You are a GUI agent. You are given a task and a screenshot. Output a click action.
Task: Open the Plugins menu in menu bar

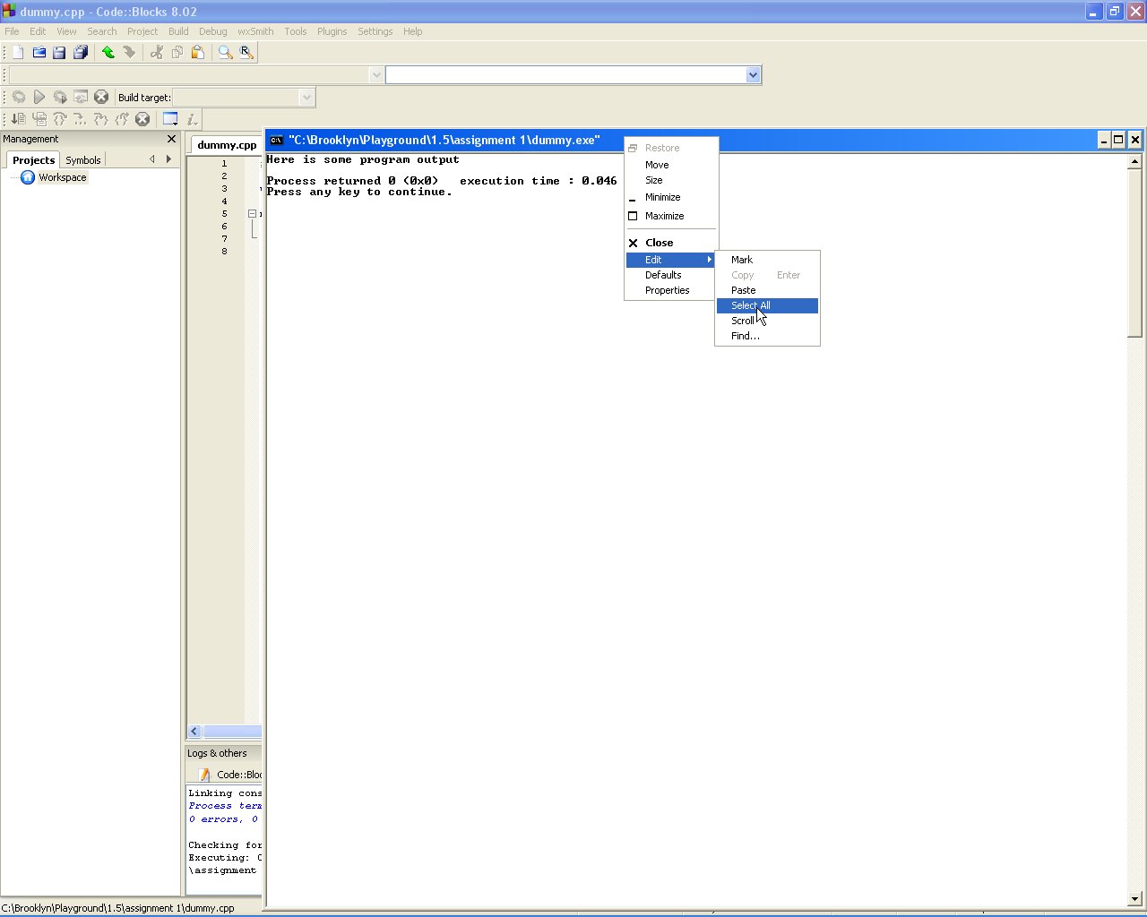(332, 31)
